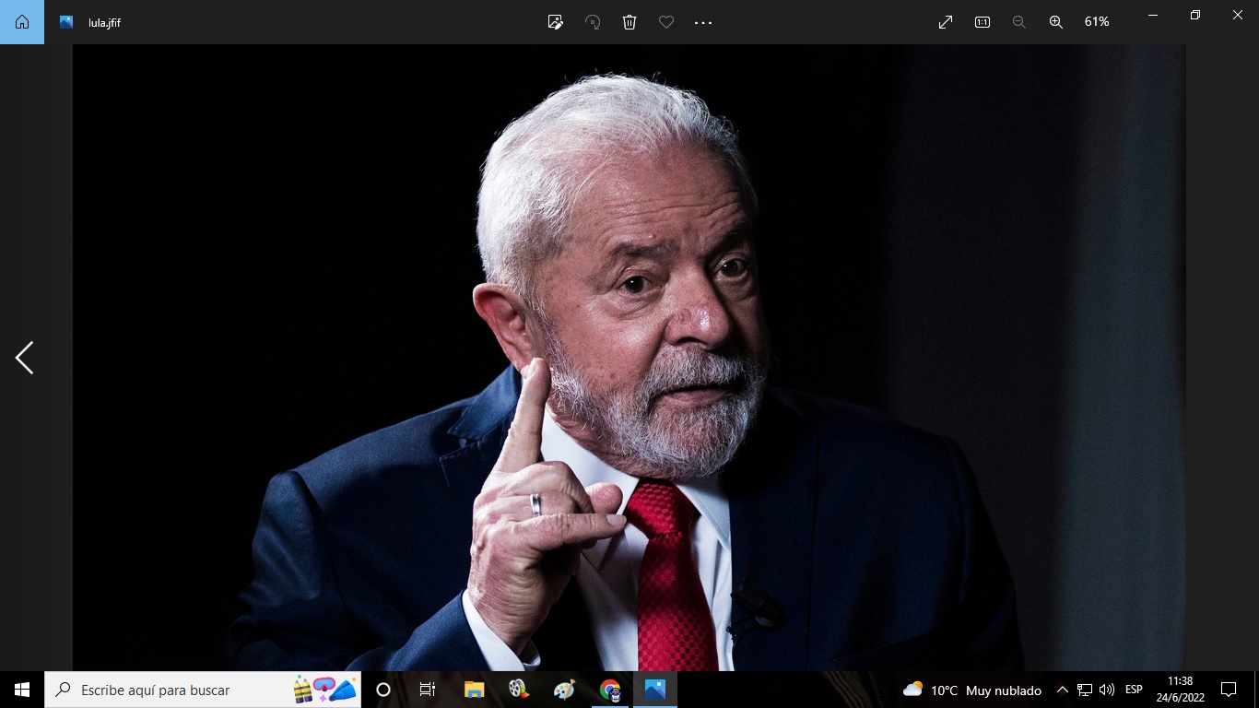Image resolution: width=1259 pixels, height=708 pixels.
Task: Minimize the Photos window
Action: click(1153, 15)
